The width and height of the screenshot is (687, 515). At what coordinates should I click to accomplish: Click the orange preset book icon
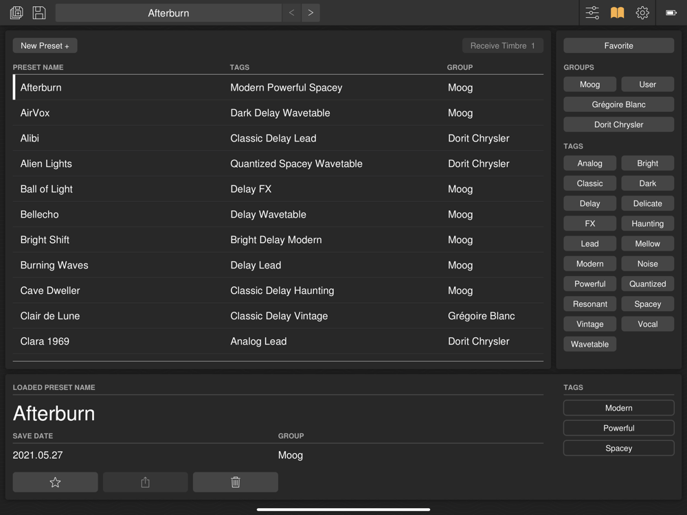point(618,12)
